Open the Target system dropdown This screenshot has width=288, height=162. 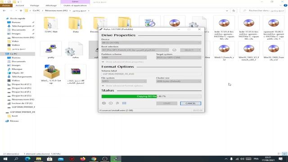coord(179,58)
